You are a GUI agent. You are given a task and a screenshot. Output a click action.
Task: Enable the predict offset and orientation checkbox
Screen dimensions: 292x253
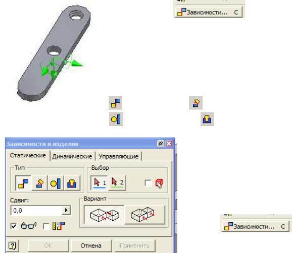click(46, 226)
